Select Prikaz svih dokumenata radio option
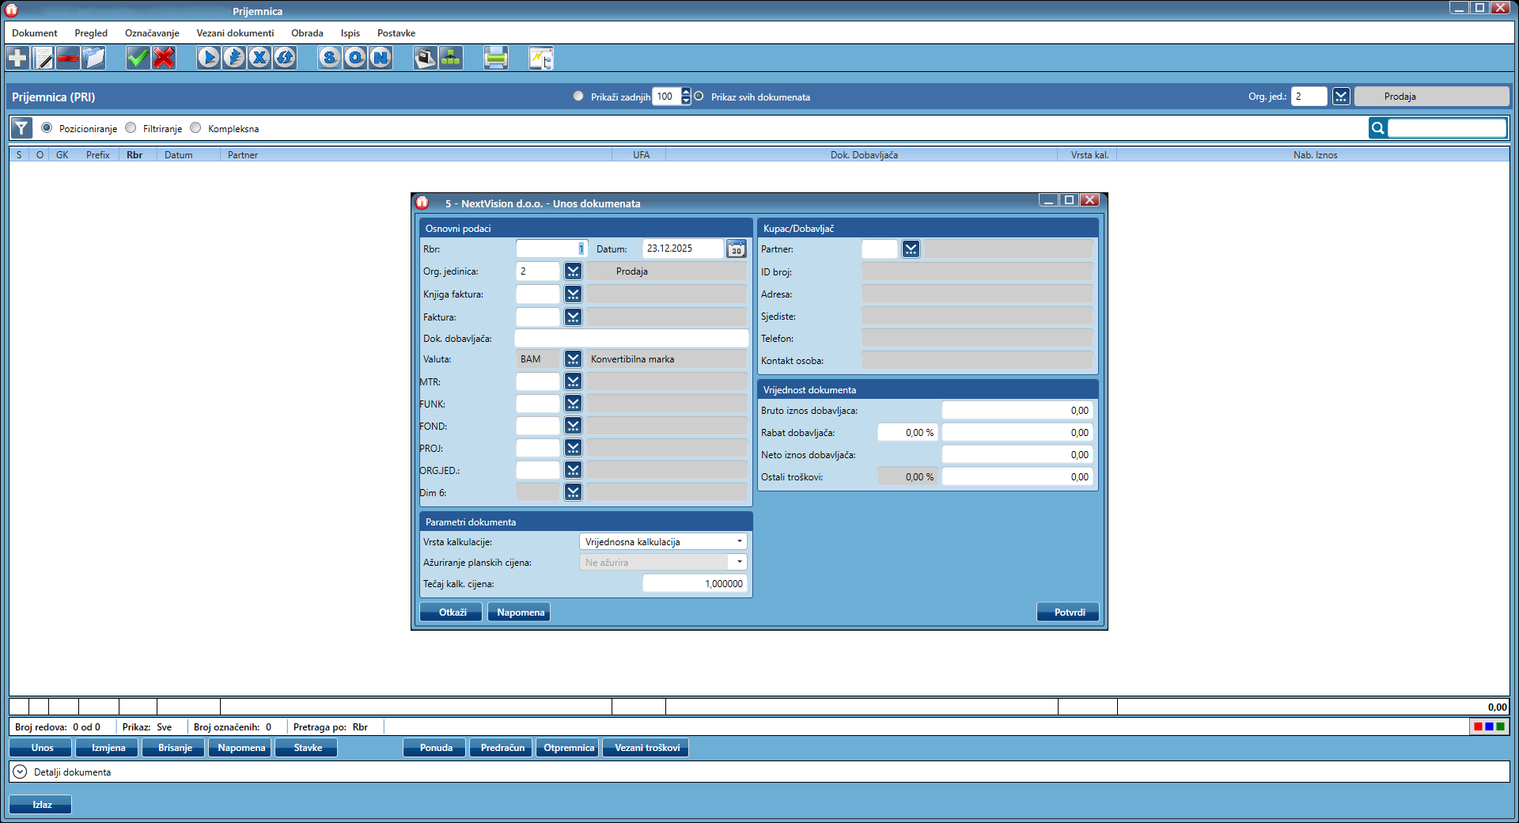This screenshot has width=1519, height=823. point(699,97)
